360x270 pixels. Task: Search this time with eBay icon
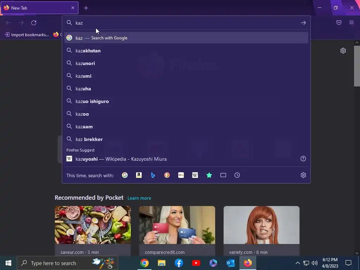click(181, 175)
